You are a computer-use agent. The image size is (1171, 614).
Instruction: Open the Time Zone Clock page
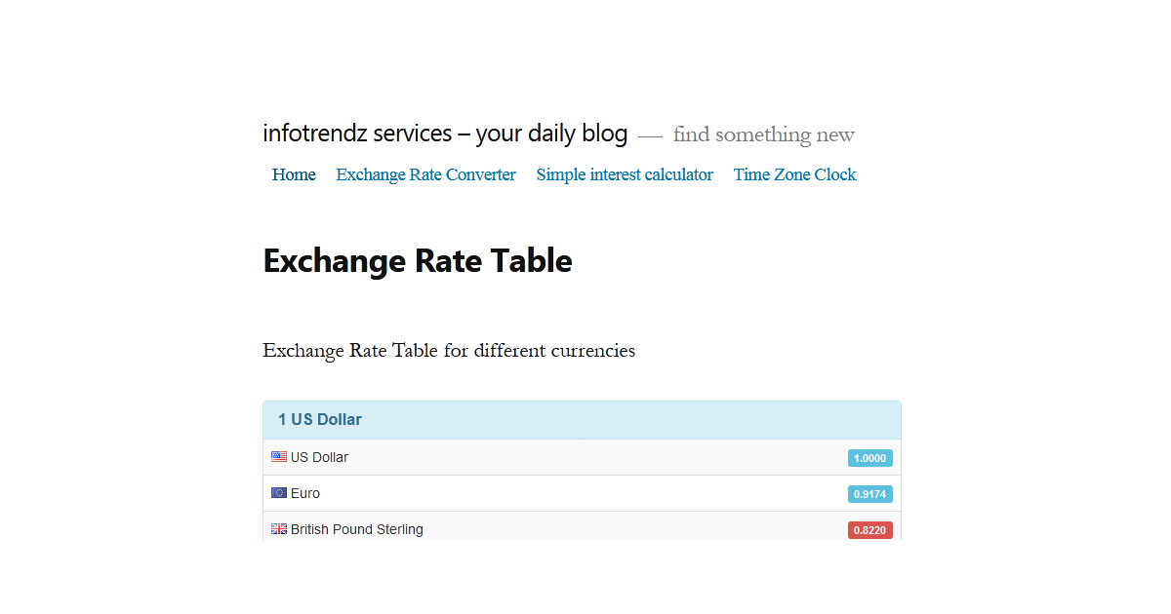click(x=794, y=174)
